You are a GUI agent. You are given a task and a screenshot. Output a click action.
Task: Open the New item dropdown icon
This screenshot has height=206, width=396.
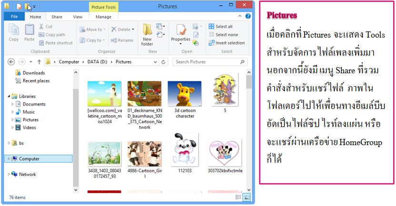click(160, 26)
